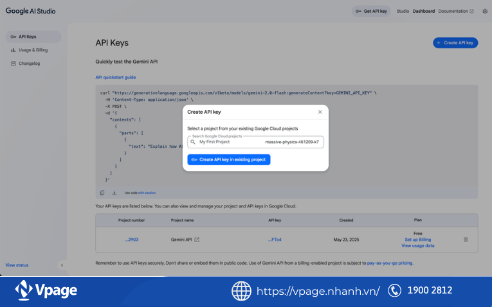Image resolution: width=492 pixels, height=307 pixels.
Task: Click 'massive-physics-461209-k7' project ID text
Action: 292,142
